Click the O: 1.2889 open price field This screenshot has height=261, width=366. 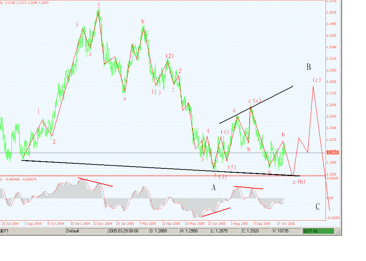click(x=161, y=231)
